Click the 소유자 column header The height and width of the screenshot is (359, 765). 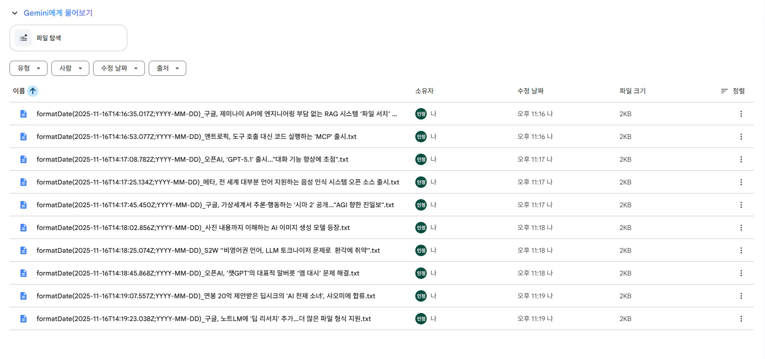click(424, 91)
